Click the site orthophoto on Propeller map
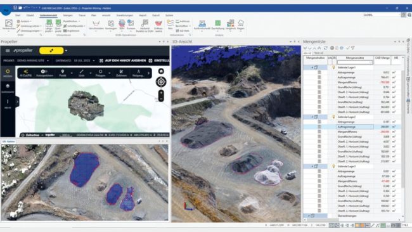The height and width of the screenshot is (232, 412). 86,106
